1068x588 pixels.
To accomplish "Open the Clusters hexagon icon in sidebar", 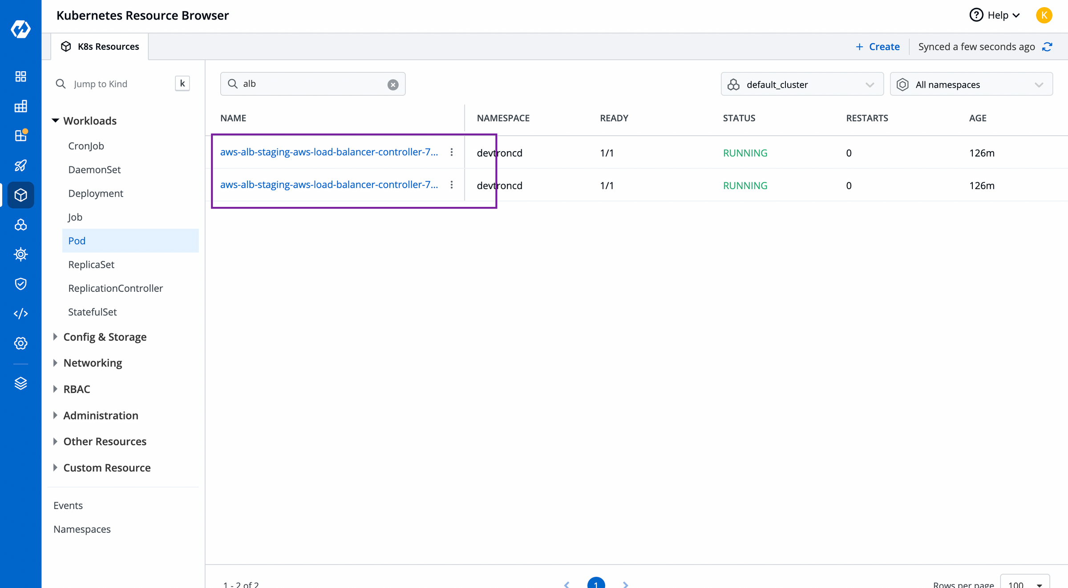I will (20, 225).
